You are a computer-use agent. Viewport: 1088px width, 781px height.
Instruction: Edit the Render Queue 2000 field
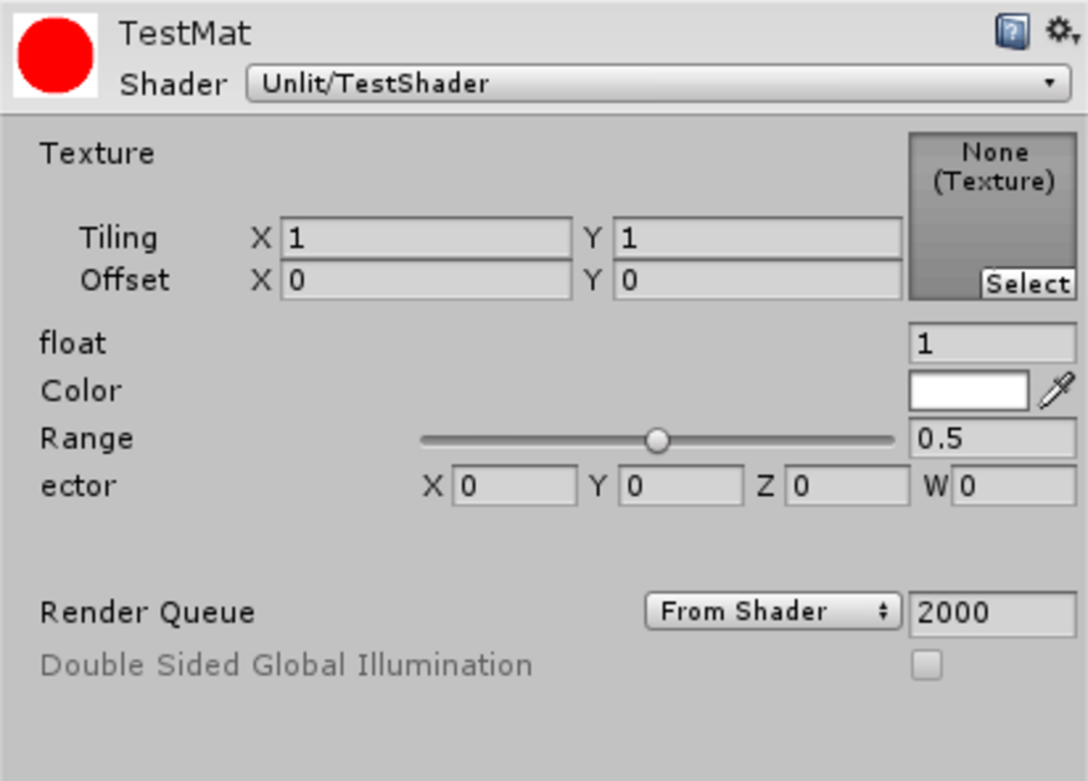pyautogui.click(x=992, y=613)
